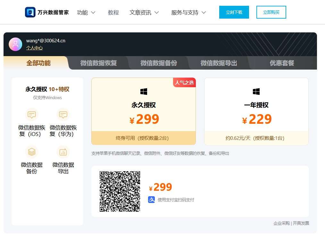Expand the 服务与支持 dropdown arrow
This screenshot has width=325, height=236.
[204, 13]
